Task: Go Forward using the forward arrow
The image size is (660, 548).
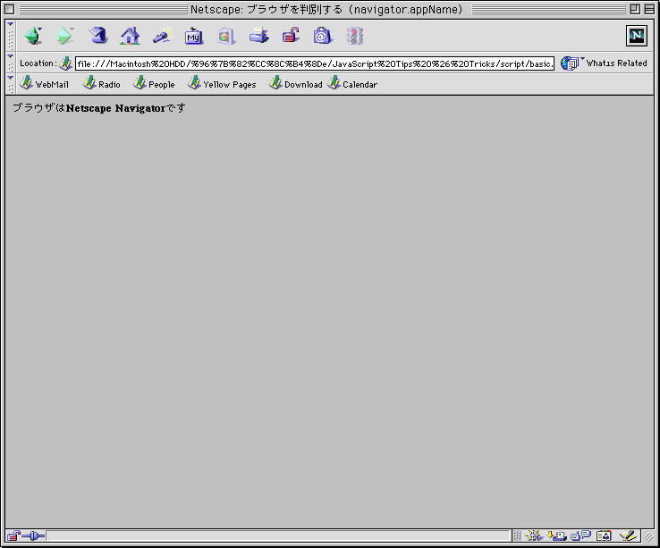Action: [x=64, y=36]
